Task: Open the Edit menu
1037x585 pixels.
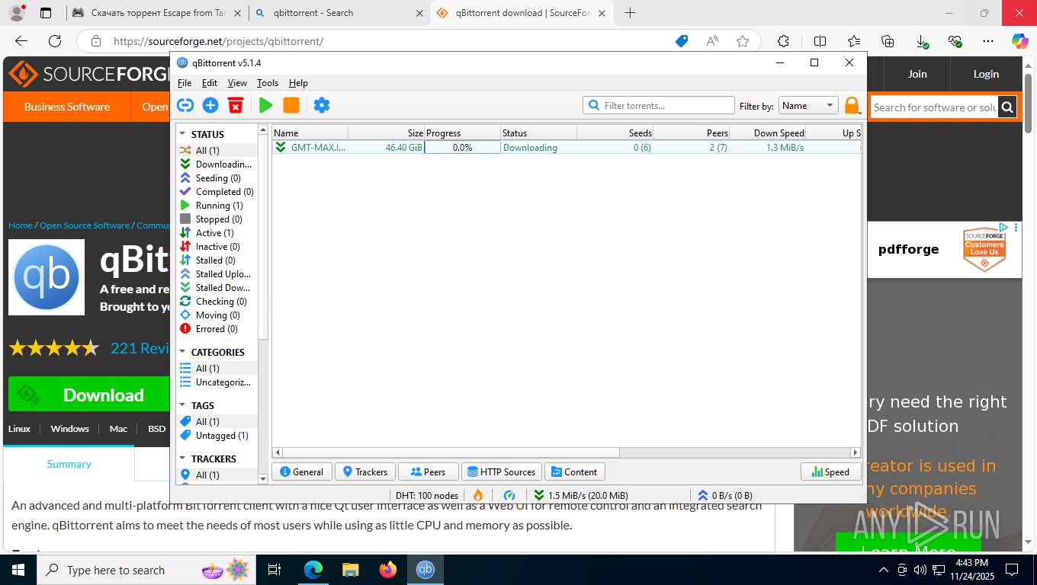Action: pyautogui.click(x=210, y=82)
